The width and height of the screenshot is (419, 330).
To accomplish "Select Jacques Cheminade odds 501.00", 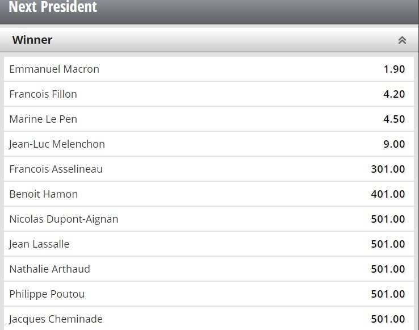I will [388, 319].
